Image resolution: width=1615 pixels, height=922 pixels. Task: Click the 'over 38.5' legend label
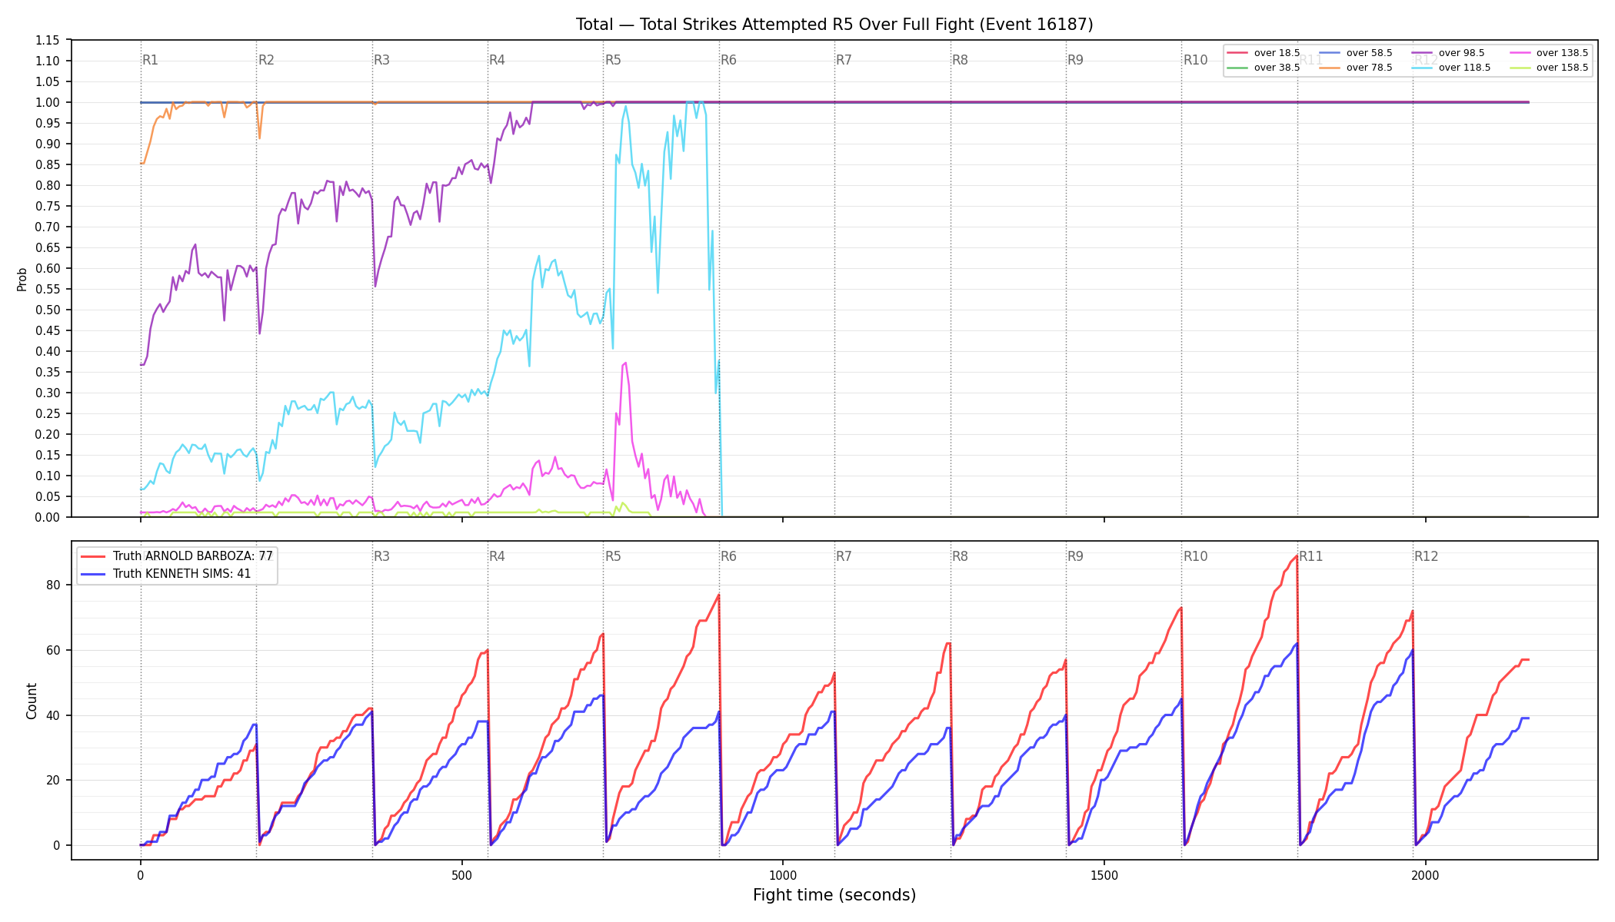tap(1277, 68)
